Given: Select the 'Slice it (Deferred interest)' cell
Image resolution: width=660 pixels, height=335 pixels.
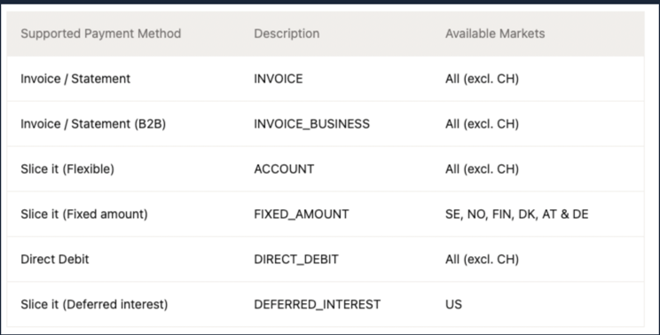Looking at the screenshot, I should pos(94,304).
